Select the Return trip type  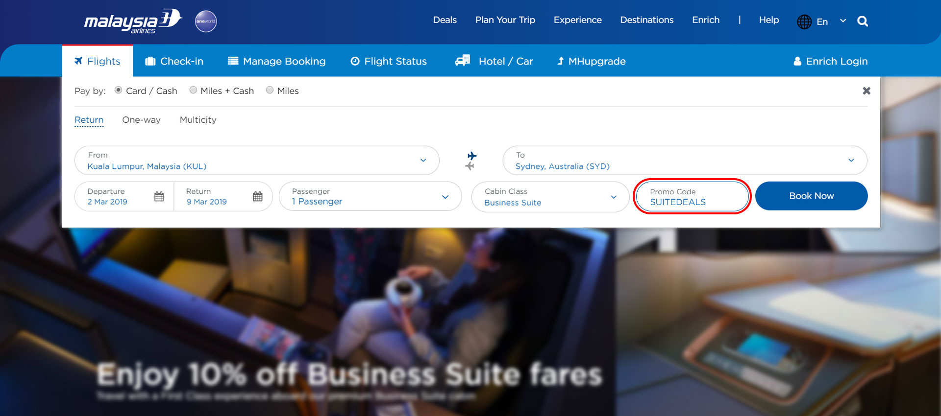pos(89,120)
